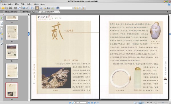Select the Snapshot camera tool

coord(49,8)
